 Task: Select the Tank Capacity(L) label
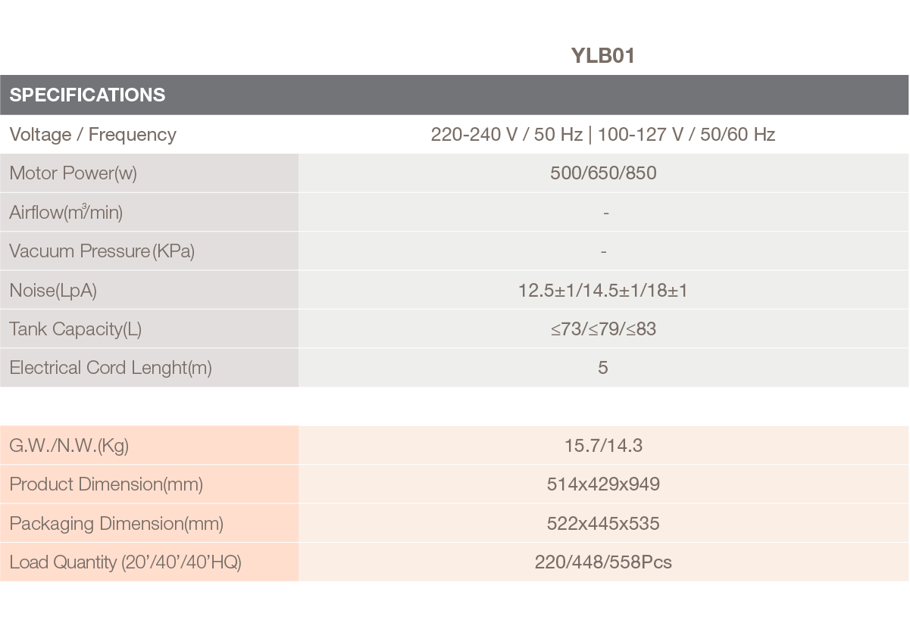[76, 329]
